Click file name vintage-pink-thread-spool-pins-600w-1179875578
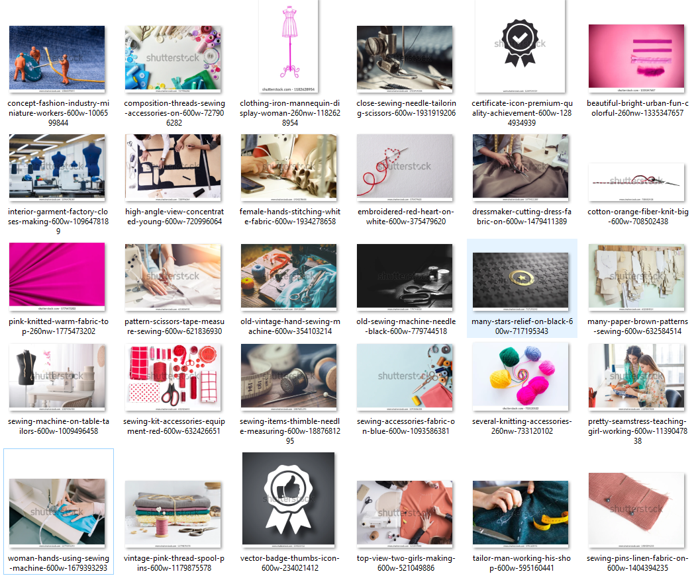The image size is (694, 580). 174,563
